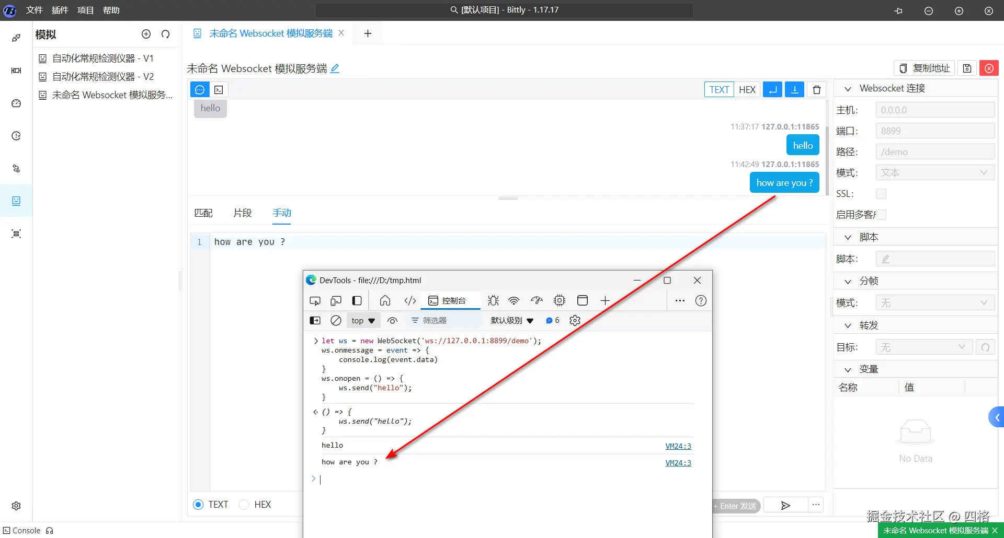1004x538 pixels.
Task: Open the DevTools Application panel icon
Action: tap(583, 300)
